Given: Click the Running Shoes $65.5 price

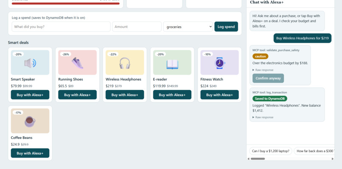Looking at the screenshot, I should (x=63, y=86).
